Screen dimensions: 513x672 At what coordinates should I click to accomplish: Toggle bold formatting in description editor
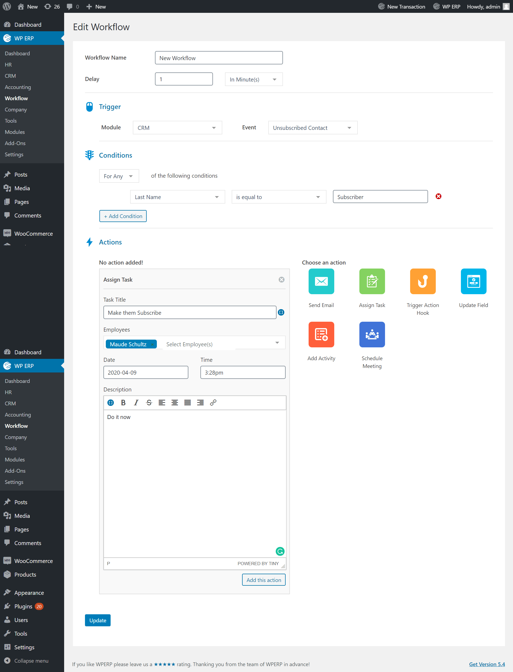click(123, 402)
